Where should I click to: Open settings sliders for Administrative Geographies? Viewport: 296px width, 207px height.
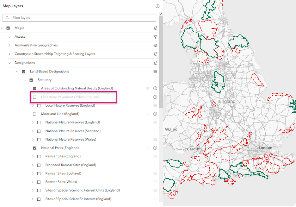tap(155, 45)
